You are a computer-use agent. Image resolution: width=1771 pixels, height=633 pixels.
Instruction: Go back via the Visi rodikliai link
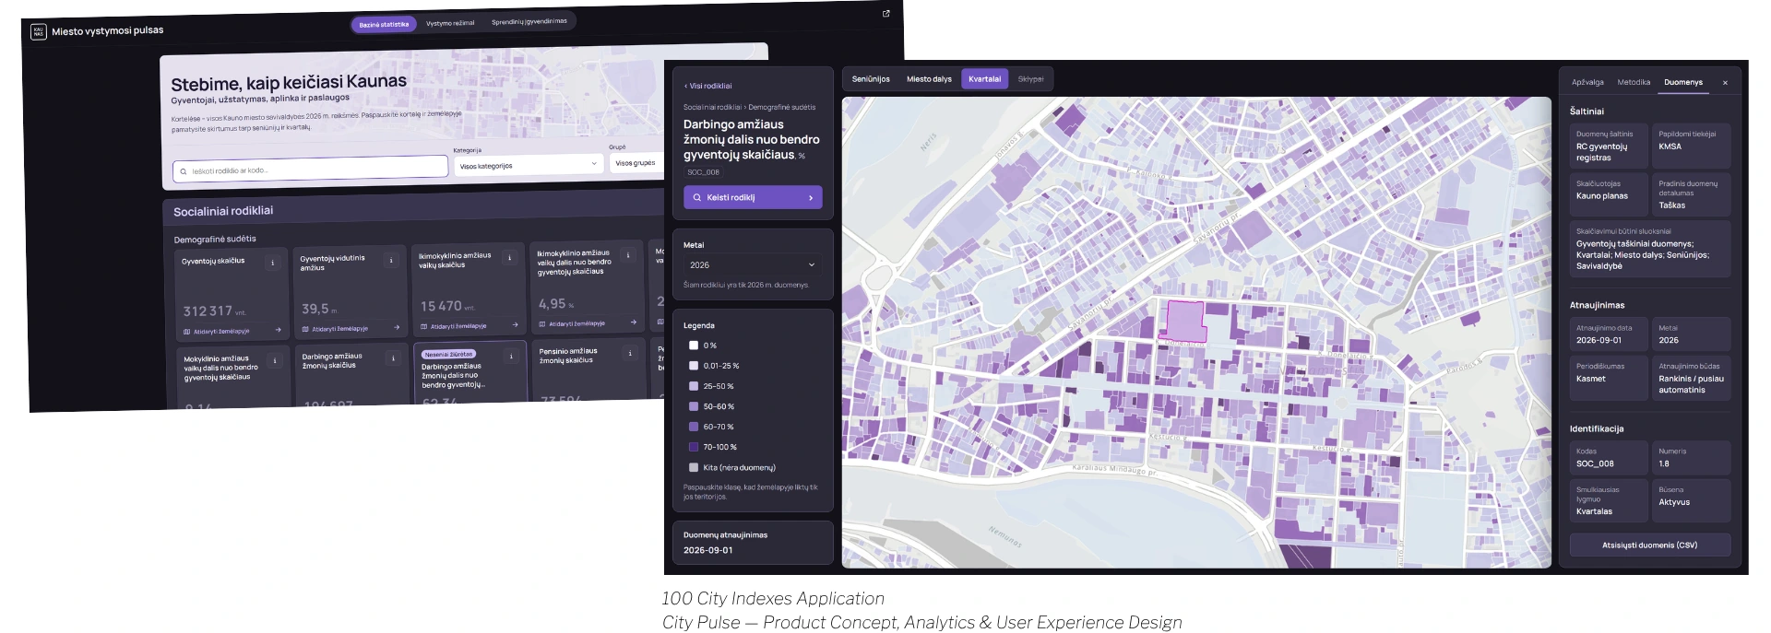707,86
